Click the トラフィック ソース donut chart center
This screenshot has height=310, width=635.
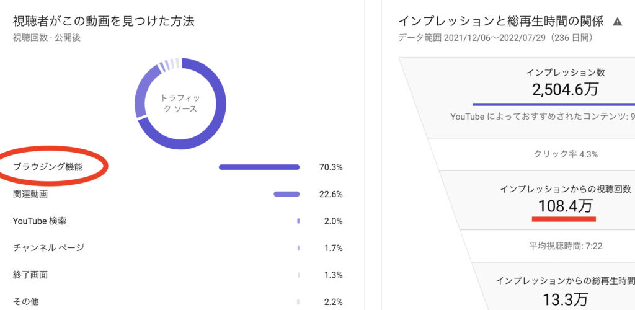pos(180,104)
